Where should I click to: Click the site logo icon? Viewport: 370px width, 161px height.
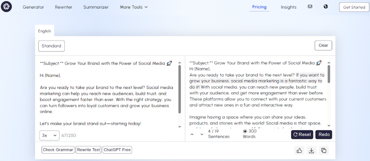(x=7, y=7)
